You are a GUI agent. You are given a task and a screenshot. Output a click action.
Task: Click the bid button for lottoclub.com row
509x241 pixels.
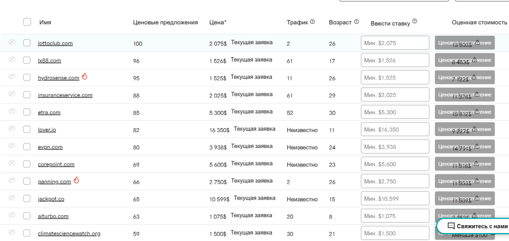click(x=464, y=43)
